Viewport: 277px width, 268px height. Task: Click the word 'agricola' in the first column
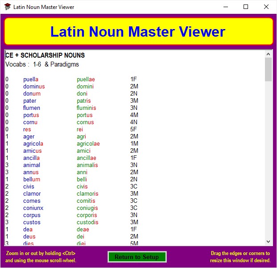[33, 144]
